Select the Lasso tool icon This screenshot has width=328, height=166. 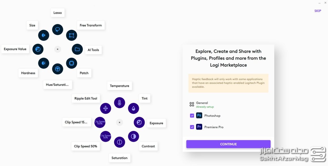click(58, 30)
